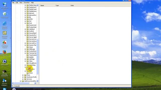Screen dimensions: 161x90
Task: Click the Setup key folder icon
Action: (27, 47)
